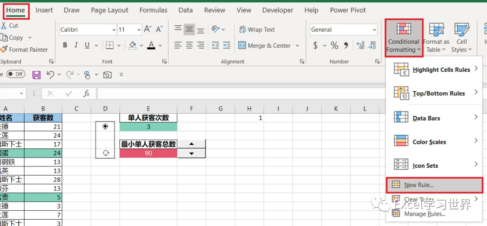
Task: Open the Power Pivot tab
Action: pyautogui.click(x=348, y=10)
